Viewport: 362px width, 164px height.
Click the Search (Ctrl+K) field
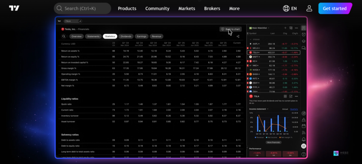[x=82, y=8]
